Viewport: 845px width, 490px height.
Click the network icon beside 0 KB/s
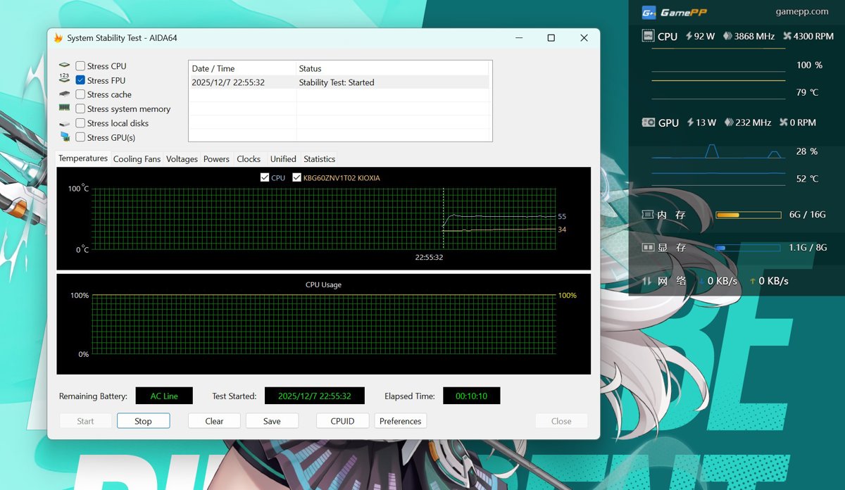tap(648, 280)
